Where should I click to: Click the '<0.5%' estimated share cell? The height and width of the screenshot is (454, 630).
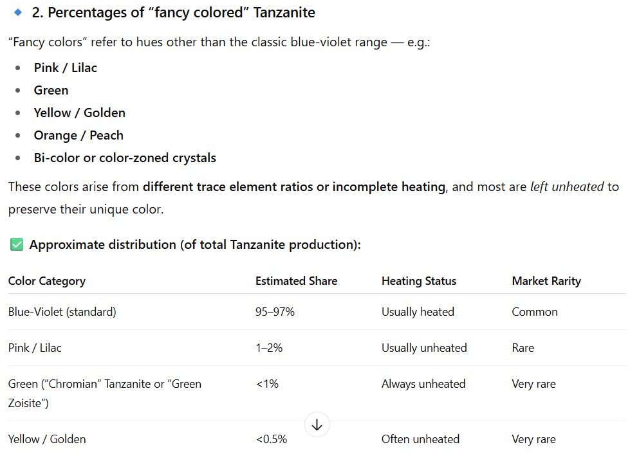[x=272, y=439]
